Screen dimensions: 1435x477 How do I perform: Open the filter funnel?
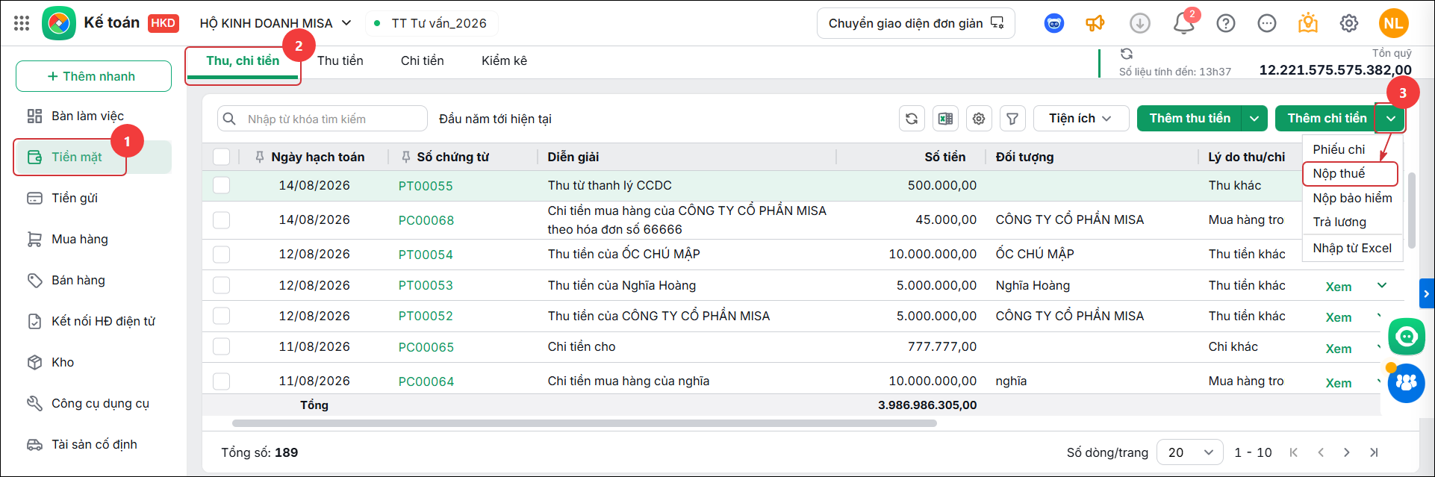click(1012, 119)
